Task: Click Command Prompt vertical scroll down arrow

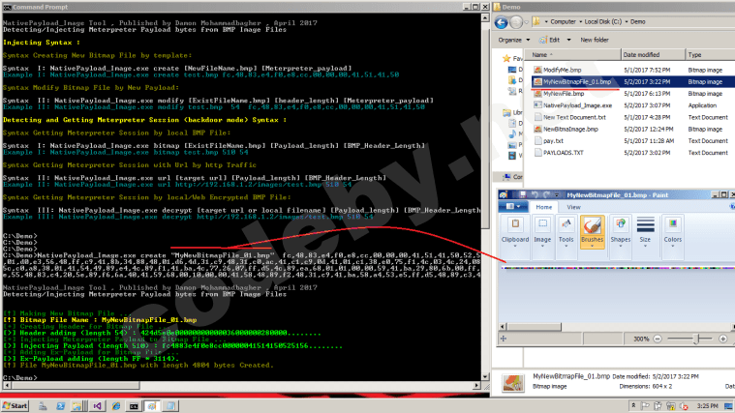Action: [485, 376]
